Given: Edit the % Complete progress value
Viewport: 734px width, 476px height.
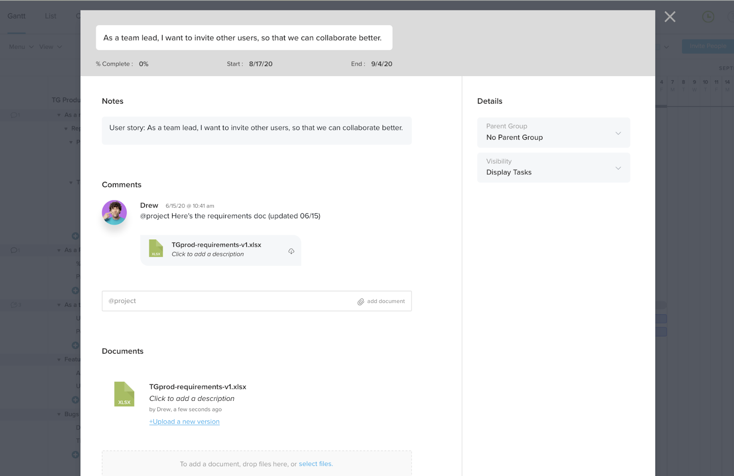Looking at the screenshot, I should click(143, 64).
